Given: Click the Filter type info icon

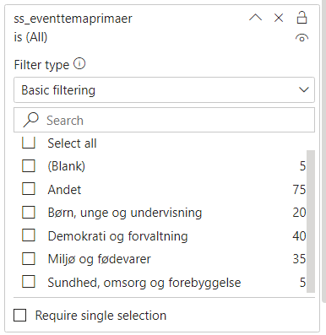Looking at the screenshot, I should click(79, 64).
